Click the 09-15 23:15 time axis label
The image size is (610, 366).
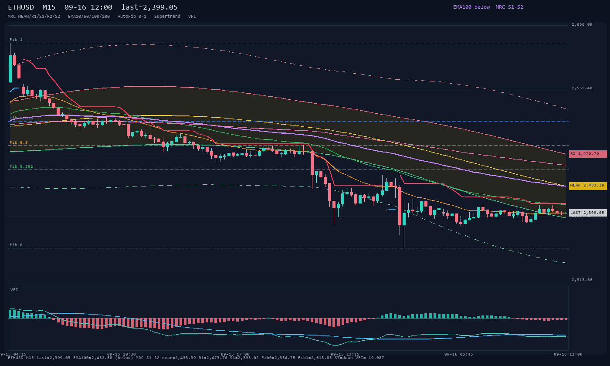[x=345, y=354]
